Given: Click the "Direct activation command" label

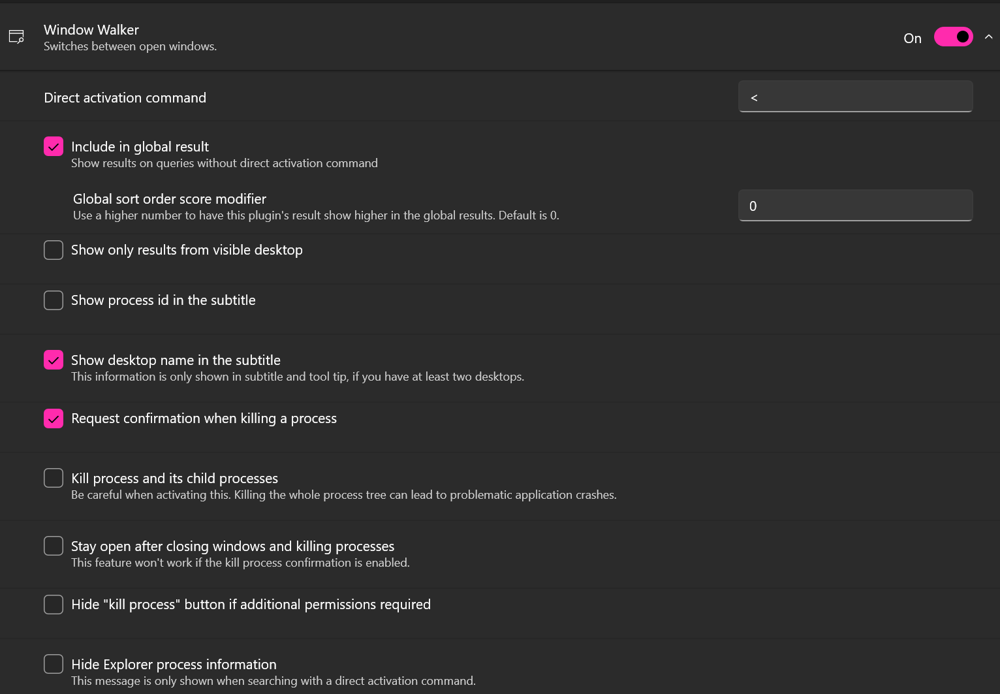Looking at the screenshot, I should 125,98.
